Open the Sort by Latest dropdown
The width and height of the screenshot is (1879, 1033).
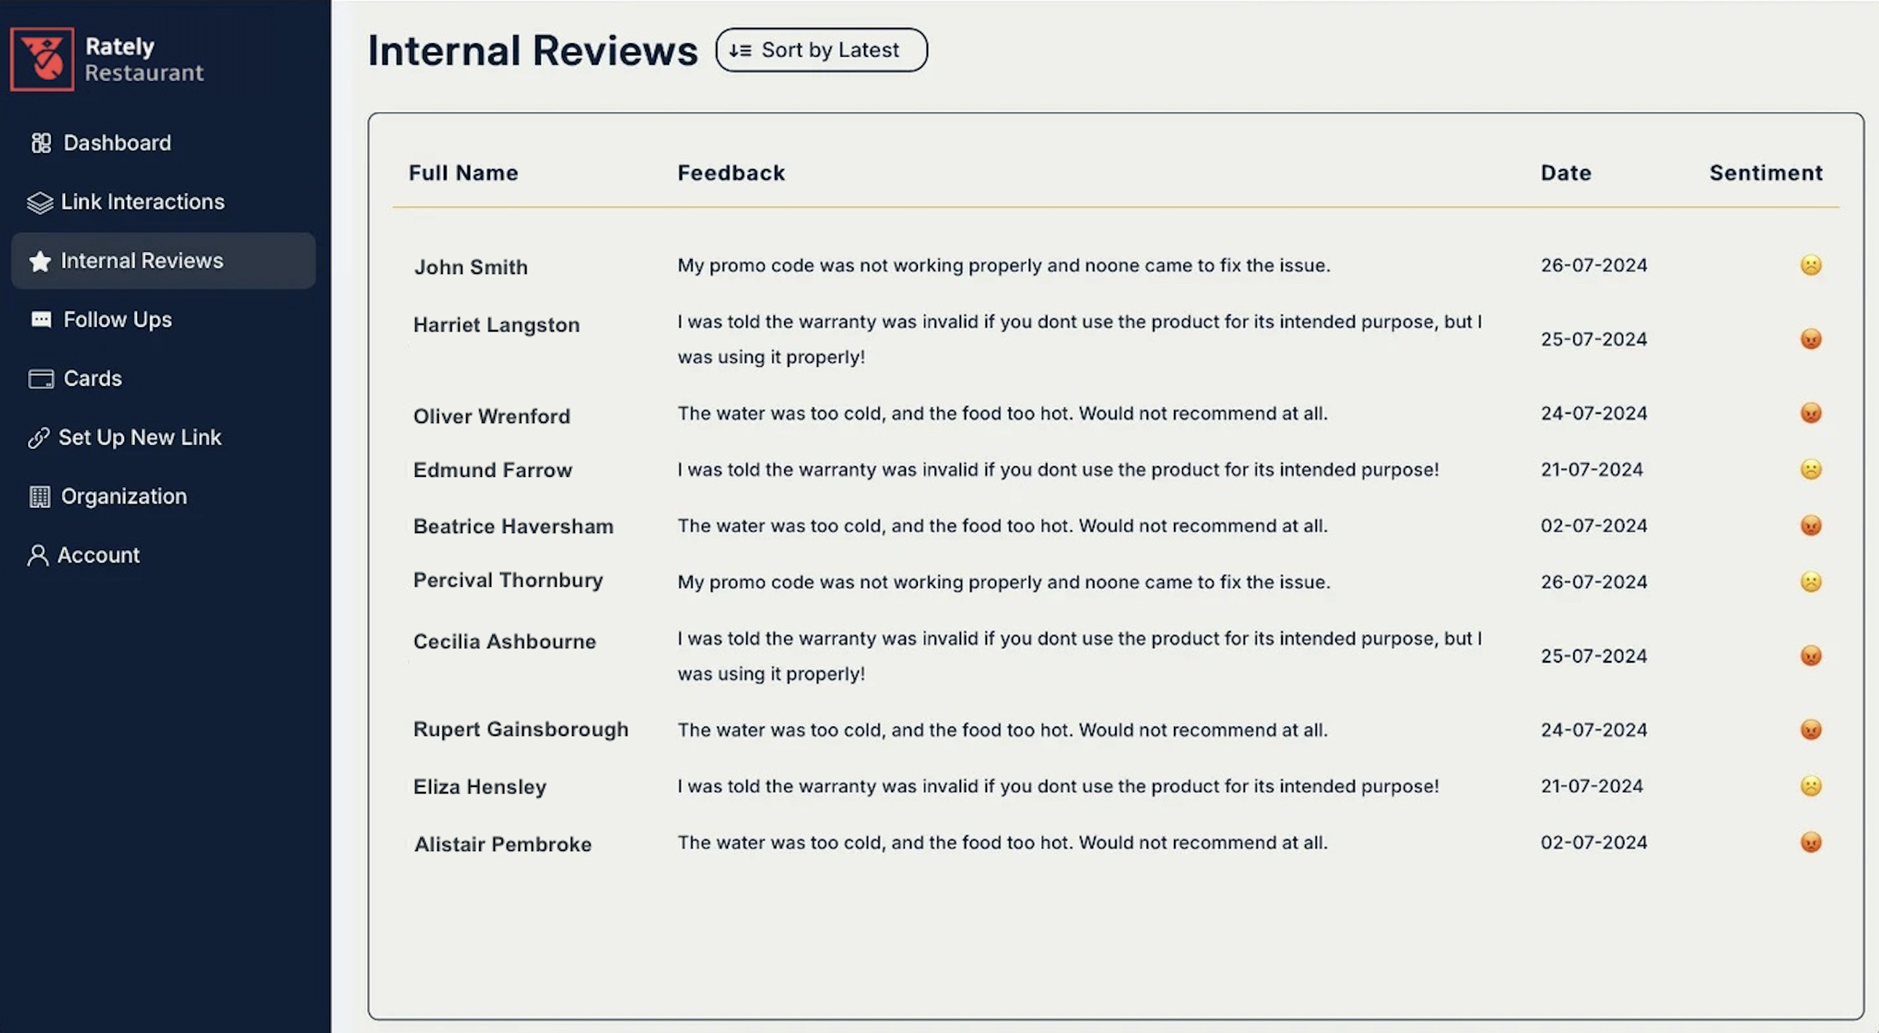point(822,50)
